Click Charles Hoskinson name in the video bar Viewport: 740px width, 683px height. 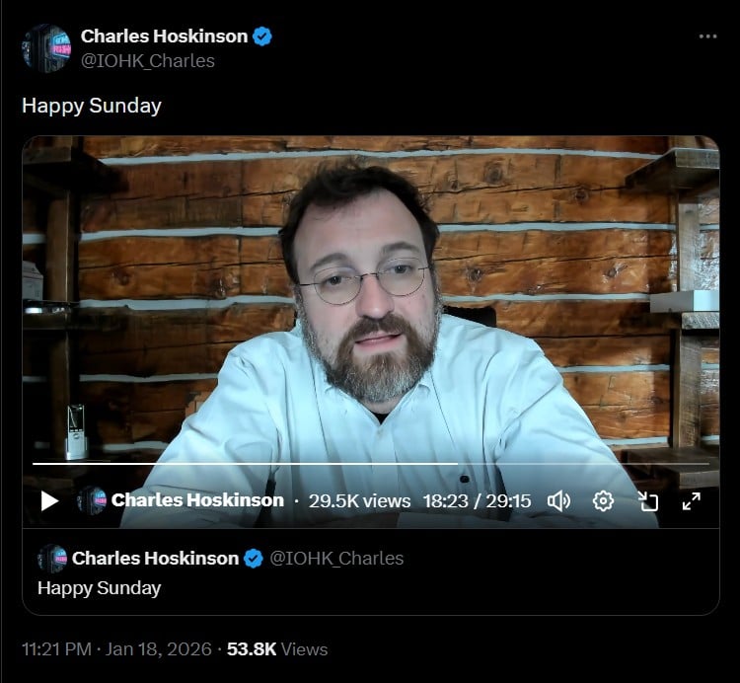pos(197,500)
